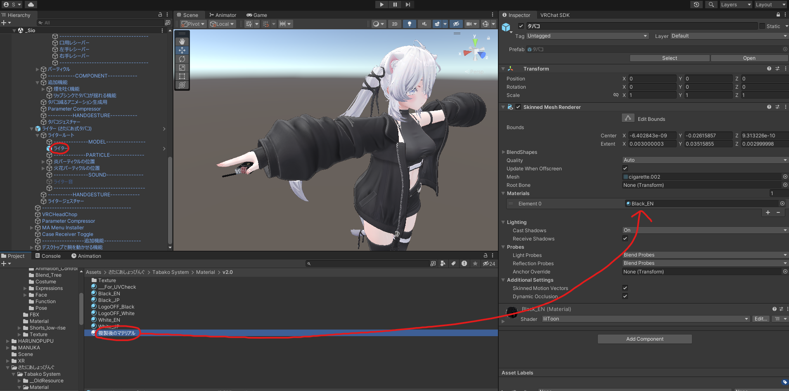
Task: Open the Mesh object picker
Action: pyautogui.click(x=785, y=177)
